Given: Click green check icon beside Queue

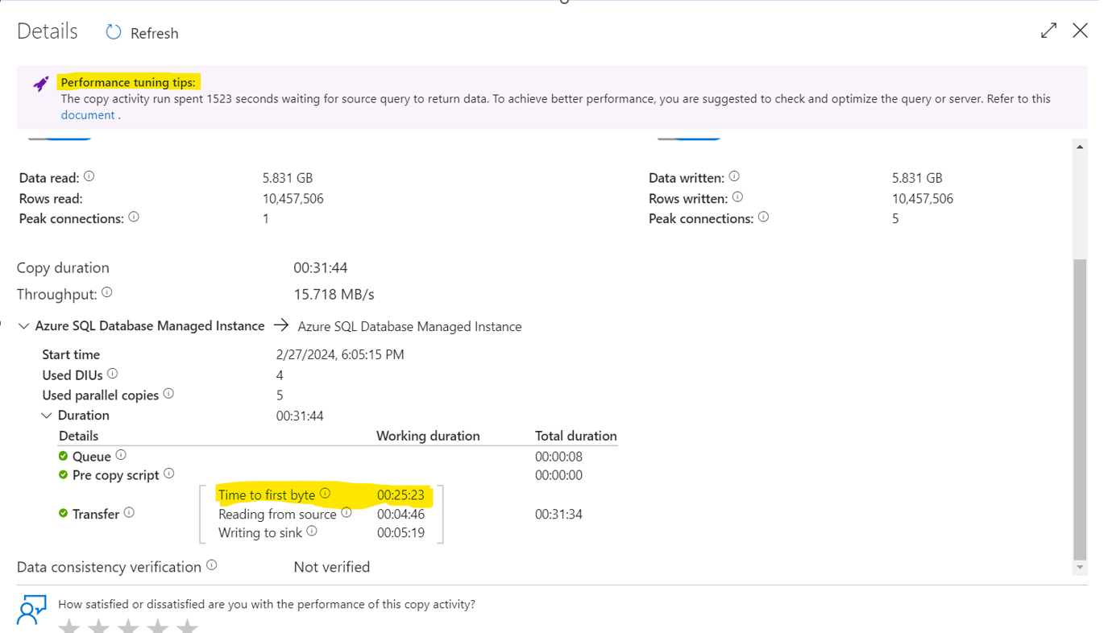Looking at the screenshot, I should point(64,456).
